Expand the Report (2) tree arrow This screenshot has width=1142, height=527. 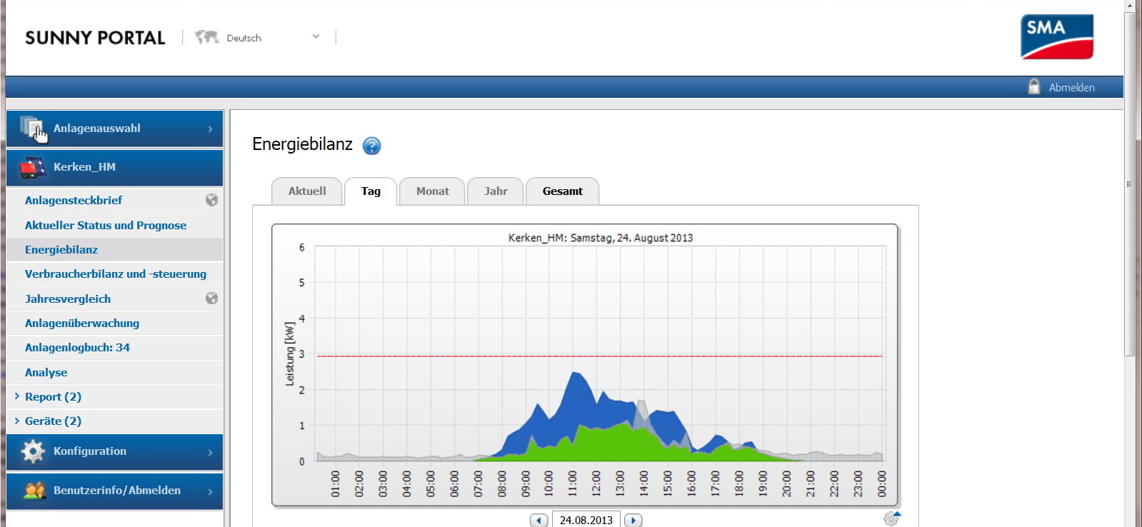coord(16,396)
